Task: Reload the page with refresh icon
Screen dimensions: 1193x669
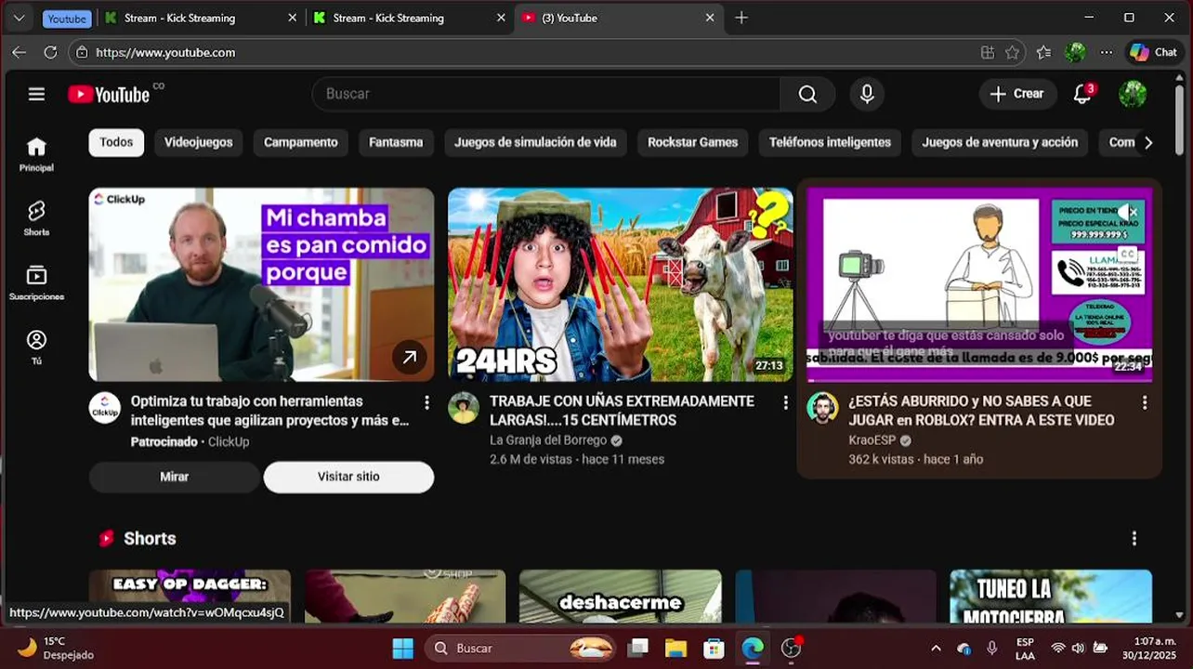Action: (50, 53)
